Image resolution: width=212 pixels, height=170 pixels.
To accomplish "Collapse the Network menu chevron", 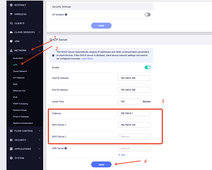I will pyautogui.click(x=40, y=50).
